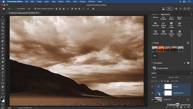Select the Curves 1 layer mask thumbnail
The image size is (193, 109).
pyautogui.click(x=168, y=87)
